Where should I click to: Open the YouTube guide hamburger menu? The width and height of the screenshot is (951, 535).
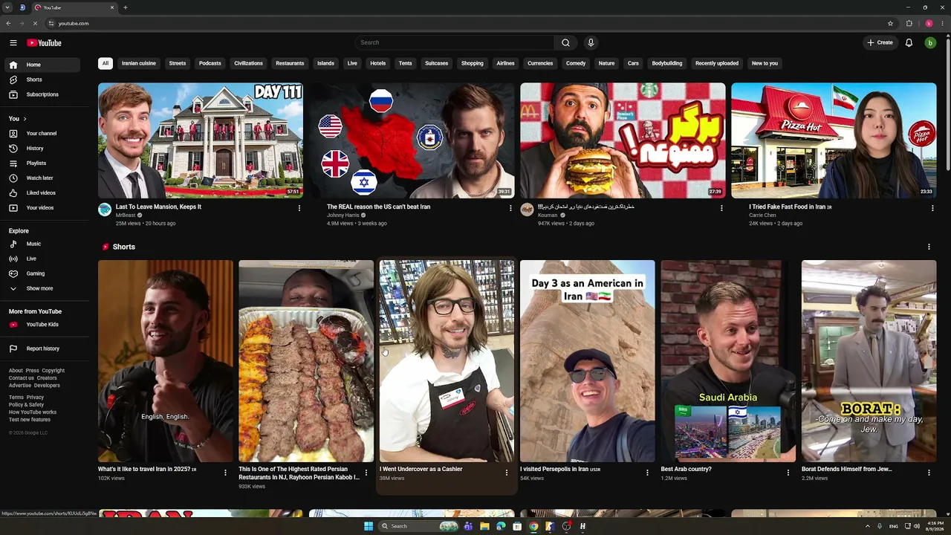[13, 43]
